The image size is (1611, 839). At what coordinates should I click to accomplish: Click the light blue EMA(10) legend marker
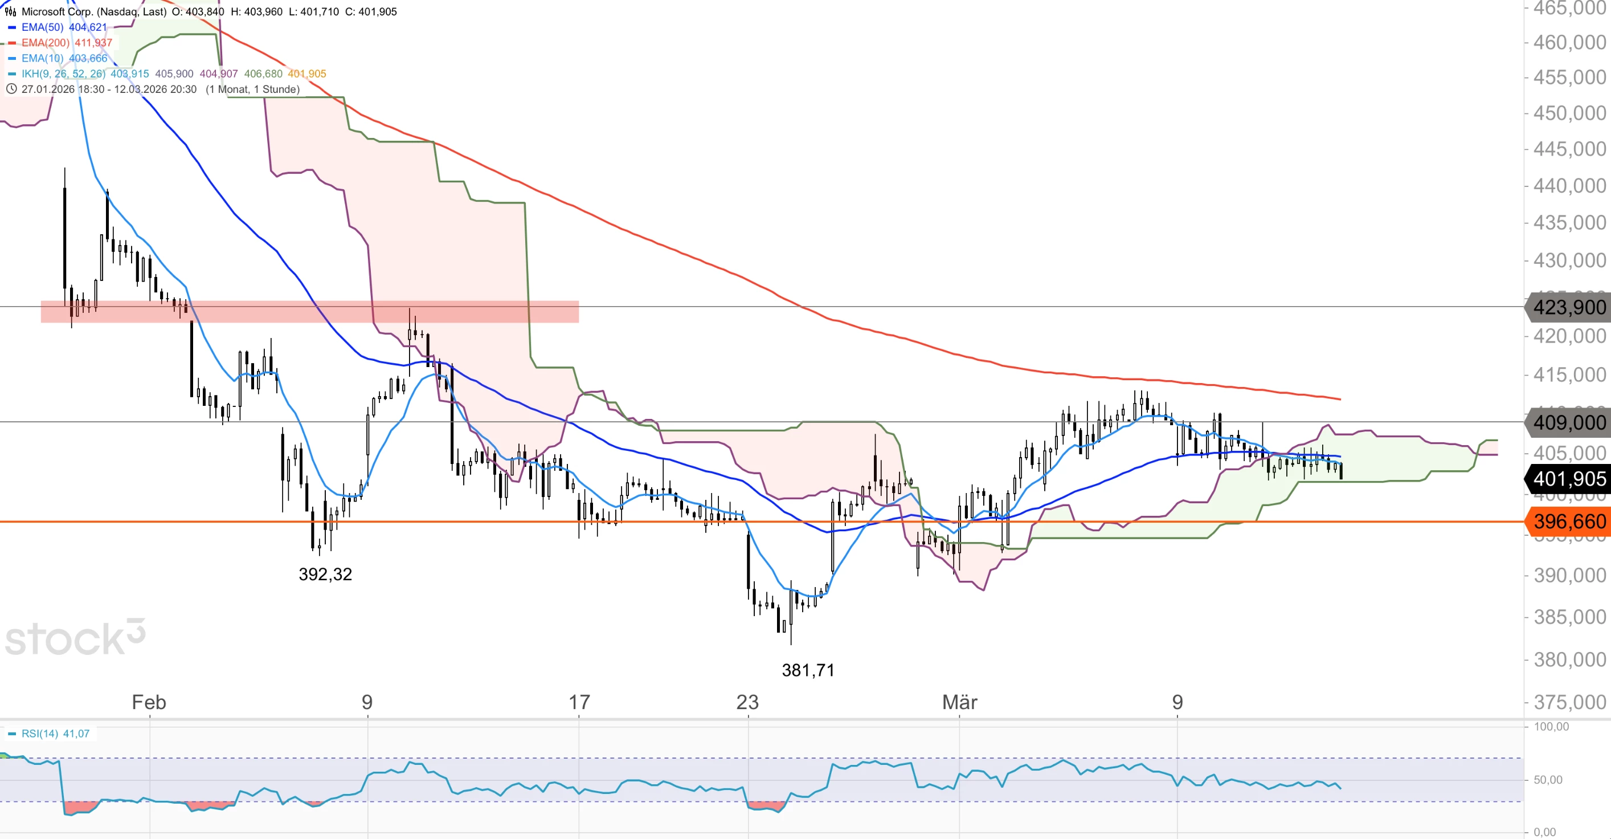[x=11, y=58]
